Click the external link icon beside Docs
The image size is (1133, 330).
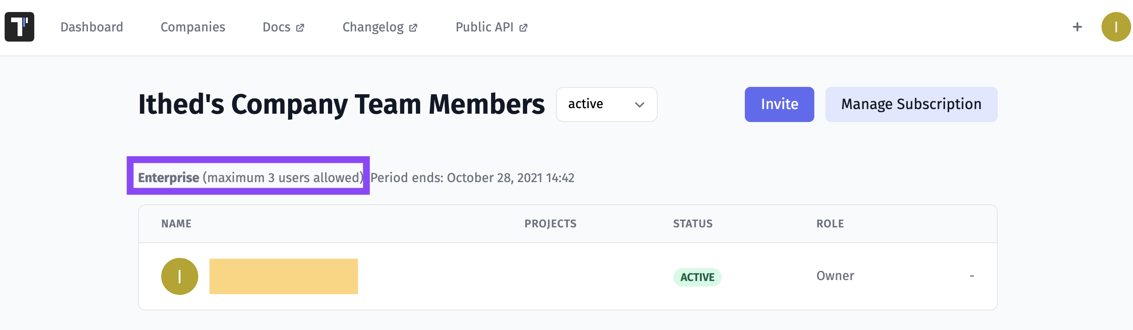tap(300, 28)
